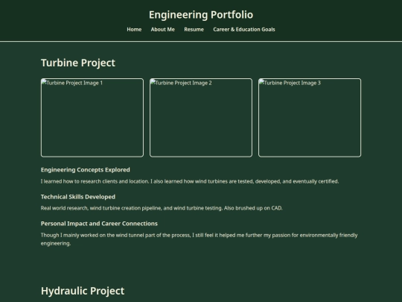Go to the About Me page

163,30
